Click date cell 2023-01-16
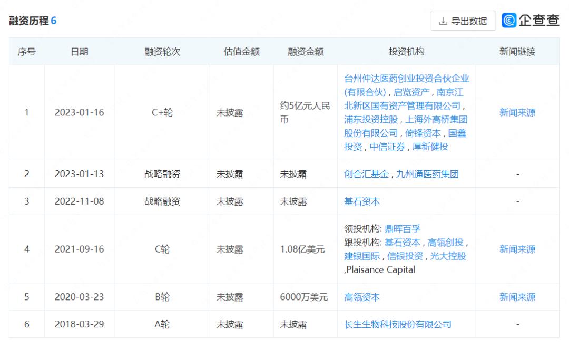The height and width of the screenshot is (348, 569). coord(79,113)
